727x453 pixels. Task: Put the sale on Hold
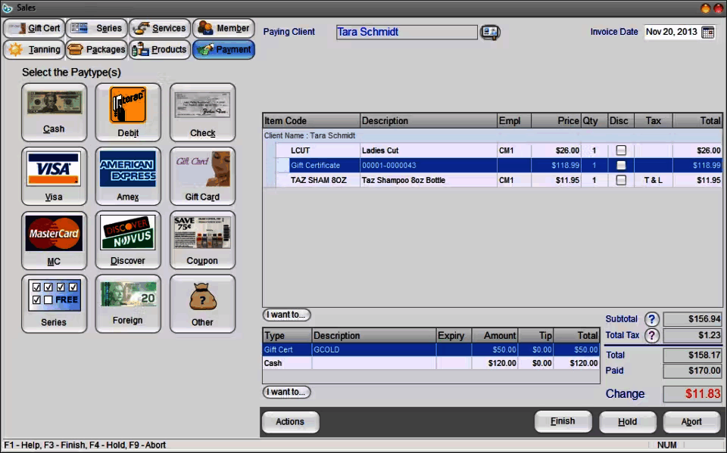[x=627, y=422]
